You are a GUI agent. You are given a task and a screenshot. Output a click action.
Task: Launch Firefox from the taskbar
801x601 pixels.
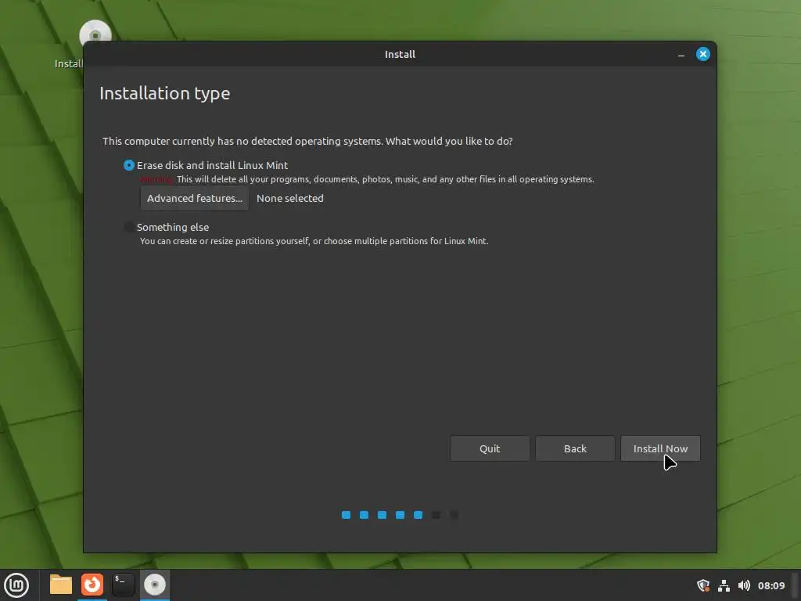[x=92, y=585]
